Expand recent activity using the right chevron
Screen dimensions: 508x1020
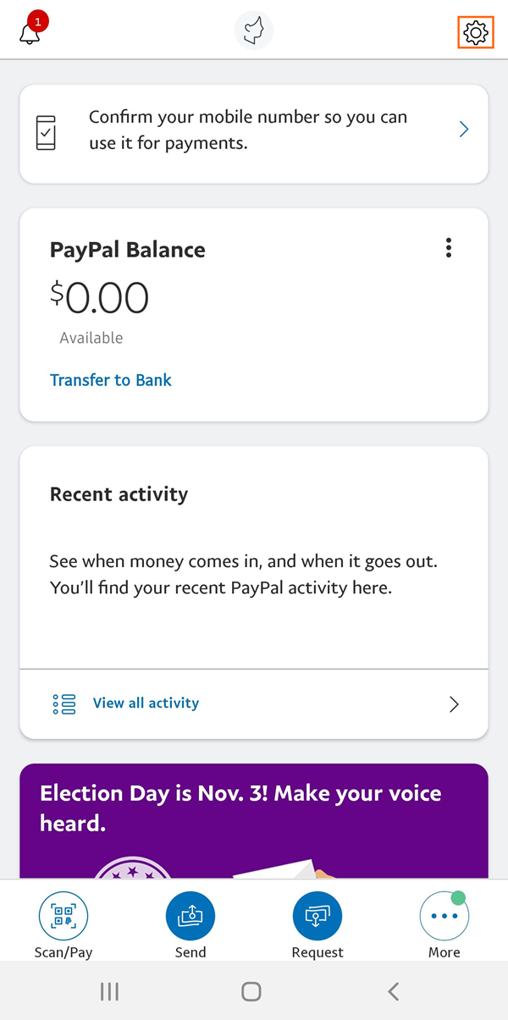(453, 703)
